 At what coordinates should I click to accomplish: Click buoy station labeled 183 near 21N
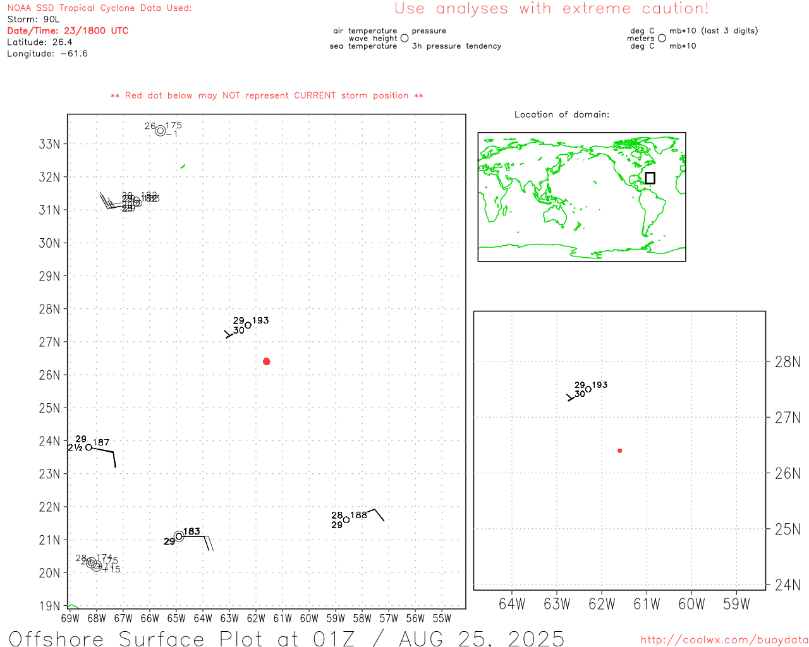pyautogui.click(x=179, y=536)
